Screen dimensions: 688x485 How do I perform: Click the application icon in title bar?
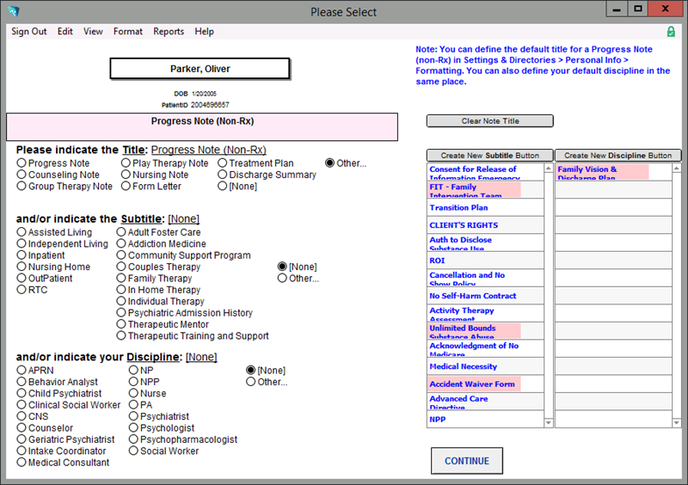coord(12,10)
